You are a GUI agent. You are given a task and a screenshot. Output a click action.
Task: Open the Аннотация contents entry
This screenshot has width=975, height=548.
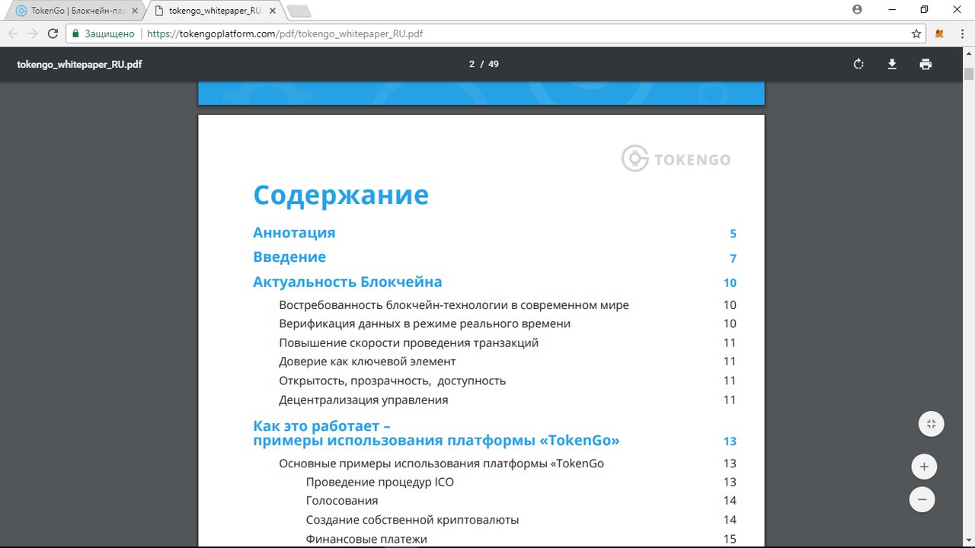294,233
